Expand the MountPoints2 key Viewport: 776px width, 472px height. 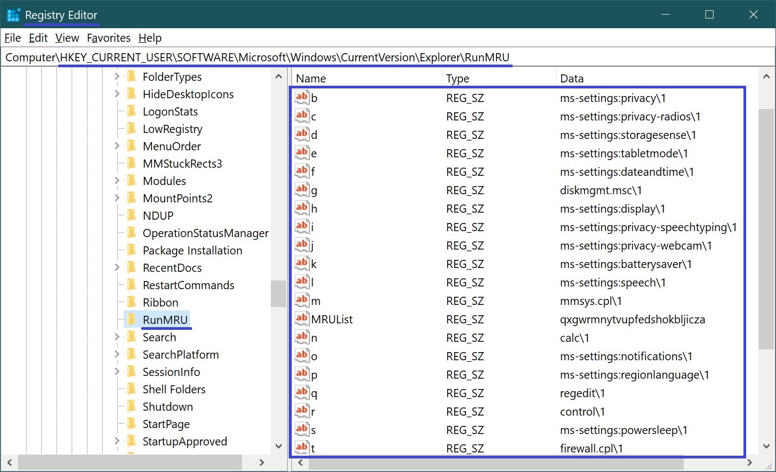tap(117, 198)
